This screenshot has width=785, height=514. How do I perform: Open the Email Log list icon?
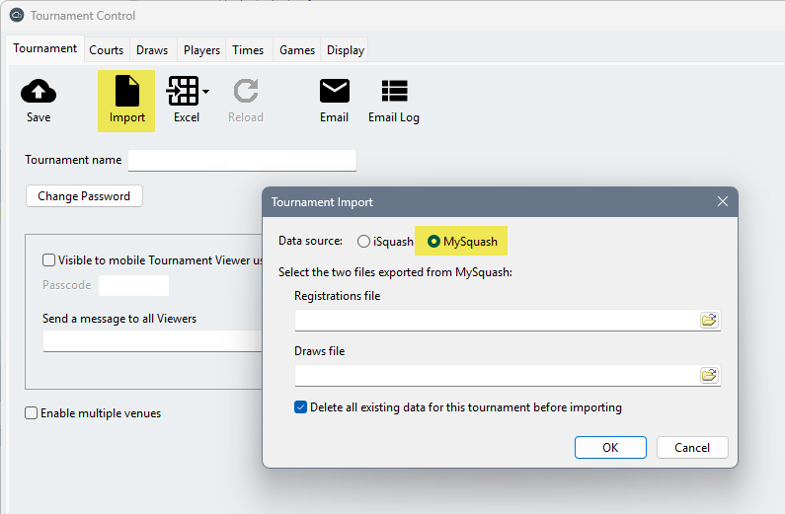point(394,92)
